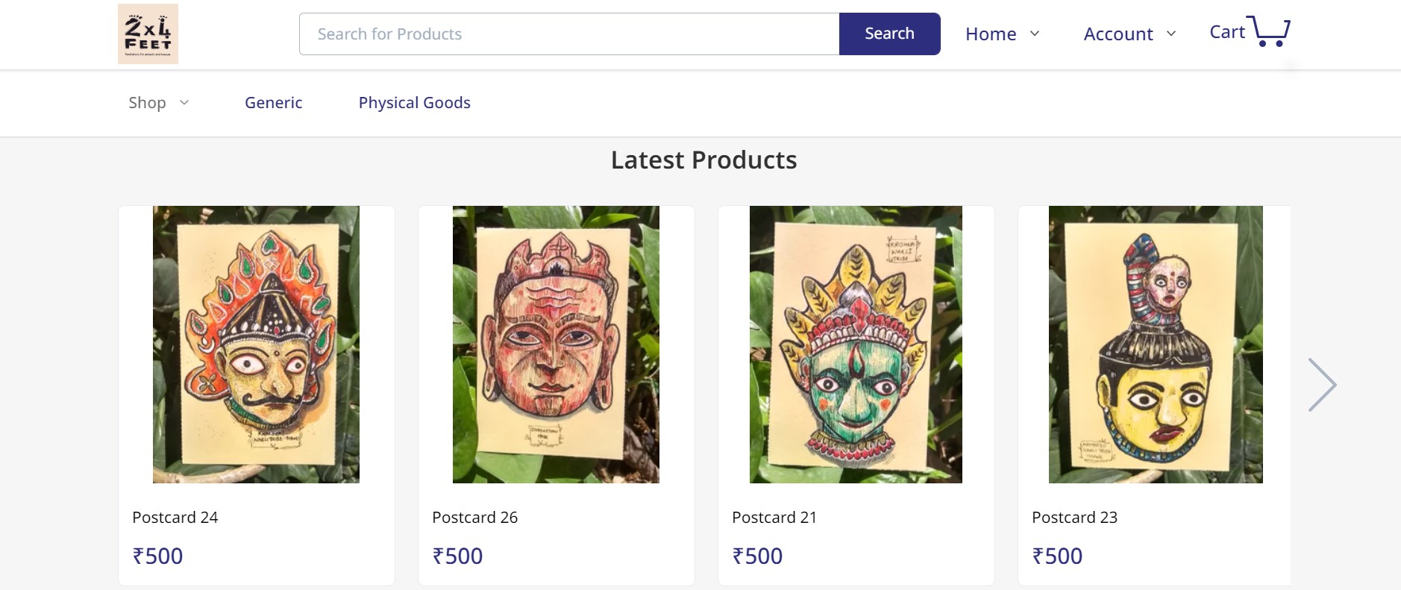Open the Postcard 23 title link
The image size is (1401, 590).
point(1074,518)
